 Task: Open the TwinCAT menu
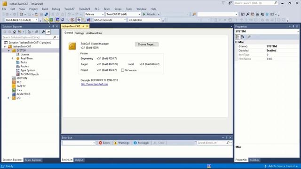[x=70, y=9]
